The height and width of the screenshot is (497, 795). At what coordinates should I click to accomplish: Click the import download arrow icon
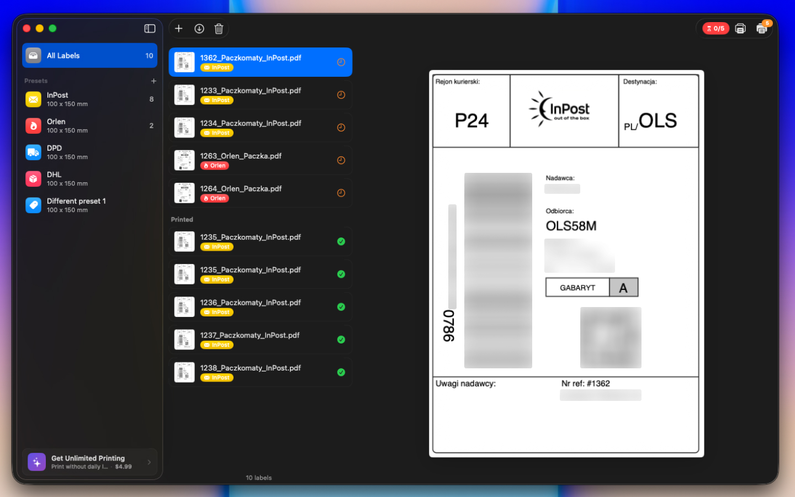(x=199, y=28)
